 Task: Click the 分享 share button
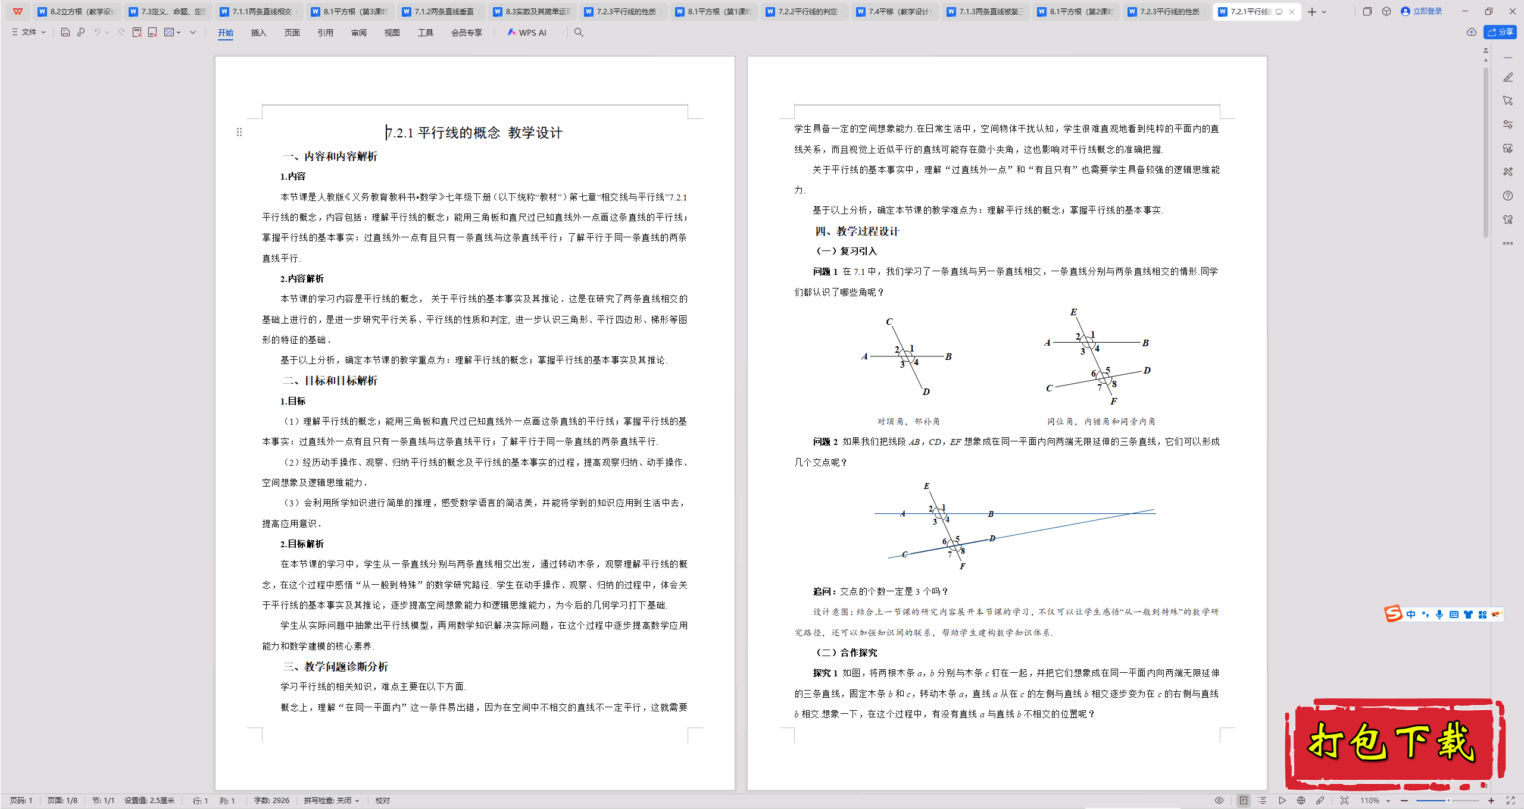[x=1500, y=32]
